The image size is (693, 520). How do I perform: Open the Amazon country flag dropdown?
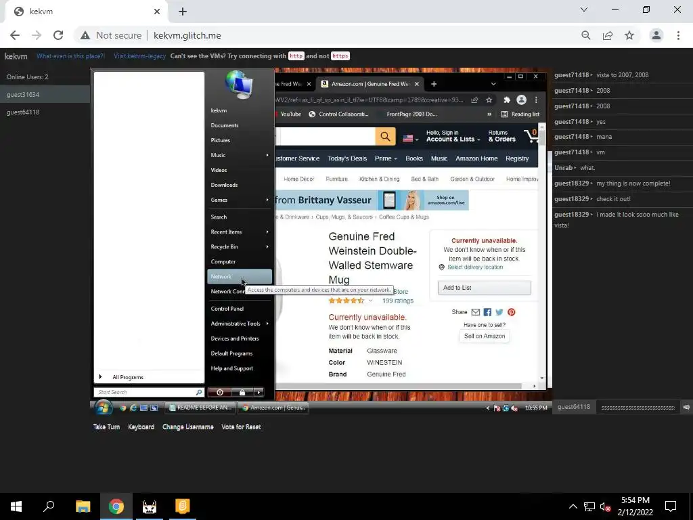(x=410, y=138)
